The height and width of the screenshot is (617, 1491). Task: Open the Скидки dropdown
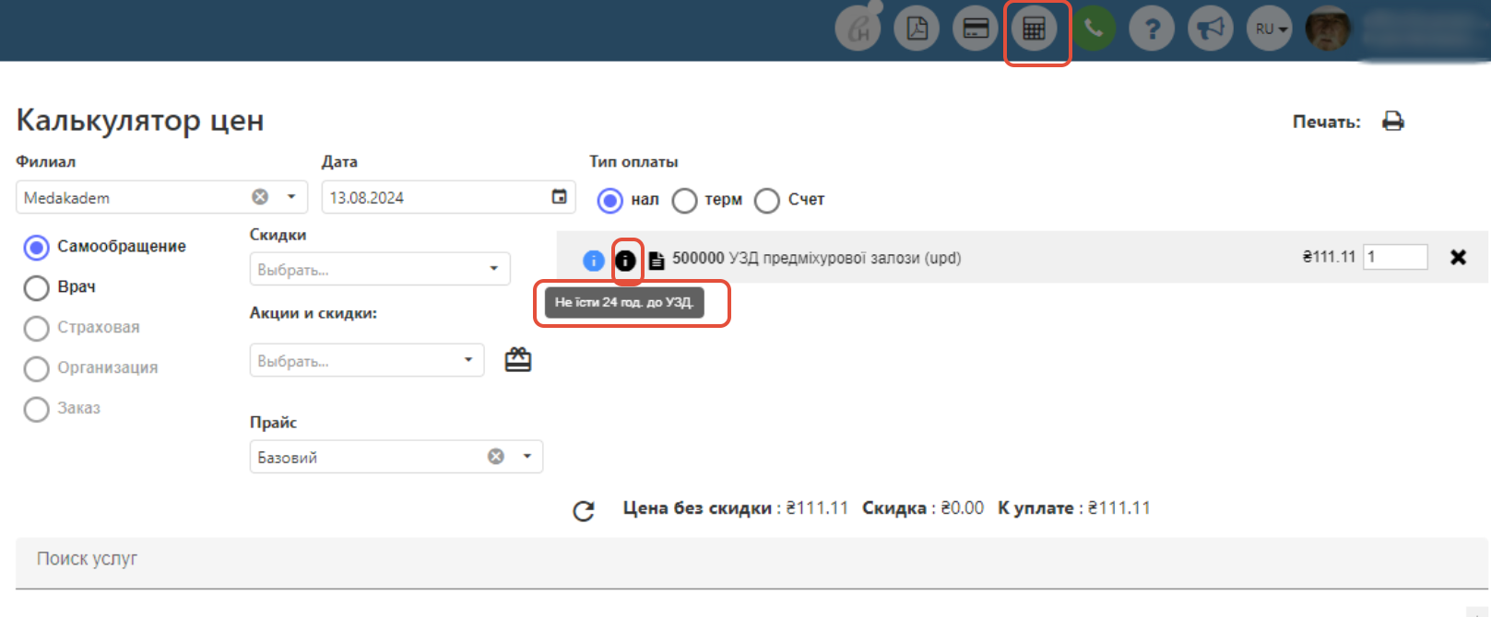pos(380,269)
